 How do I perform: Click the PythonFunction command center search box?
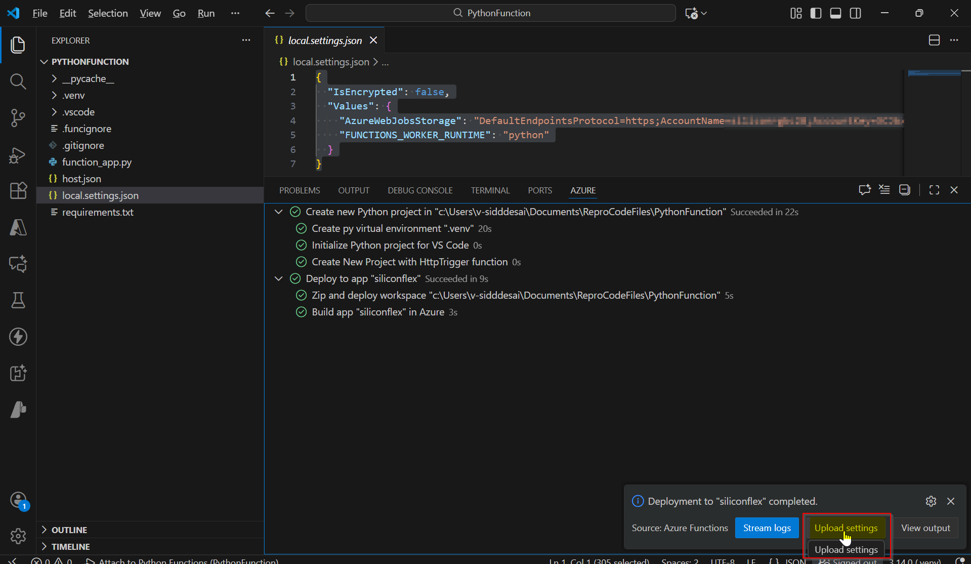coord(490,13)
